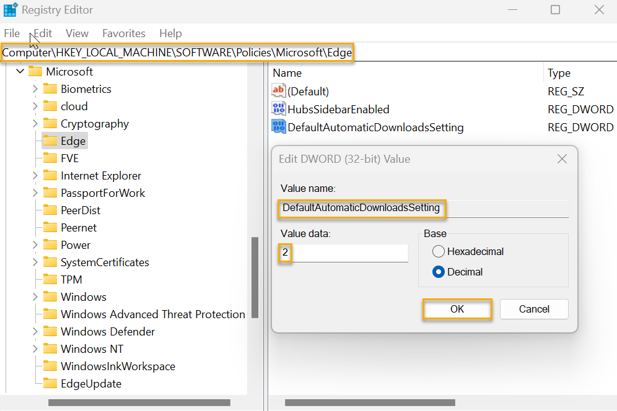Click the TPM folder icon
617x411 pixels.
[50, 279]
